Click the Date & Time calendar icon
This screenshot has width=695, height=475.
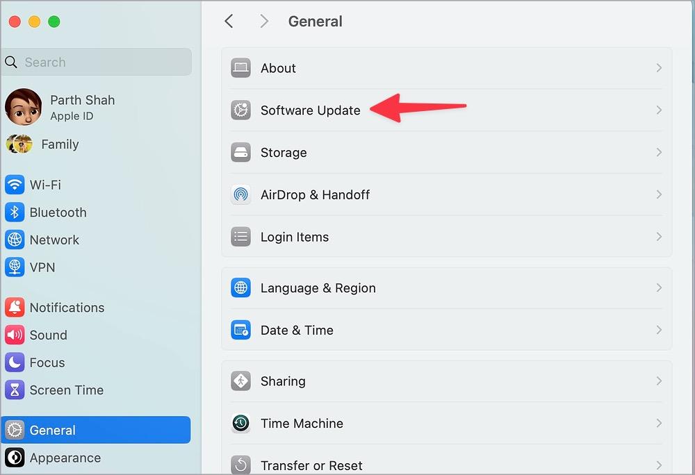[x=240, y=330]
